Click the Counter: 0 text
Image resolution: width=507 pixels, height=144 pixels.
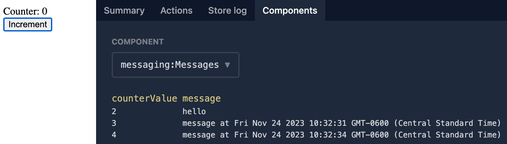[25, 11]
